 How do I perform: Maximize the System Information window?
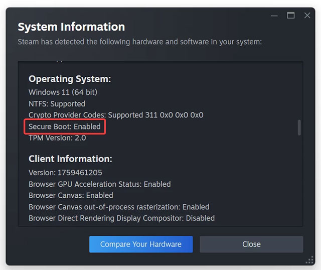291,16
